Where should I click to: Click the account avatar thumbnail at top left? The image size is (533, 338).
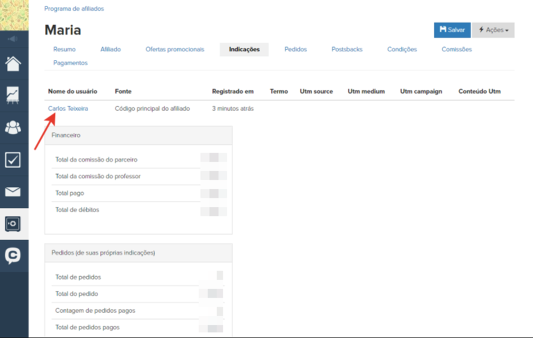coord(14,15)
